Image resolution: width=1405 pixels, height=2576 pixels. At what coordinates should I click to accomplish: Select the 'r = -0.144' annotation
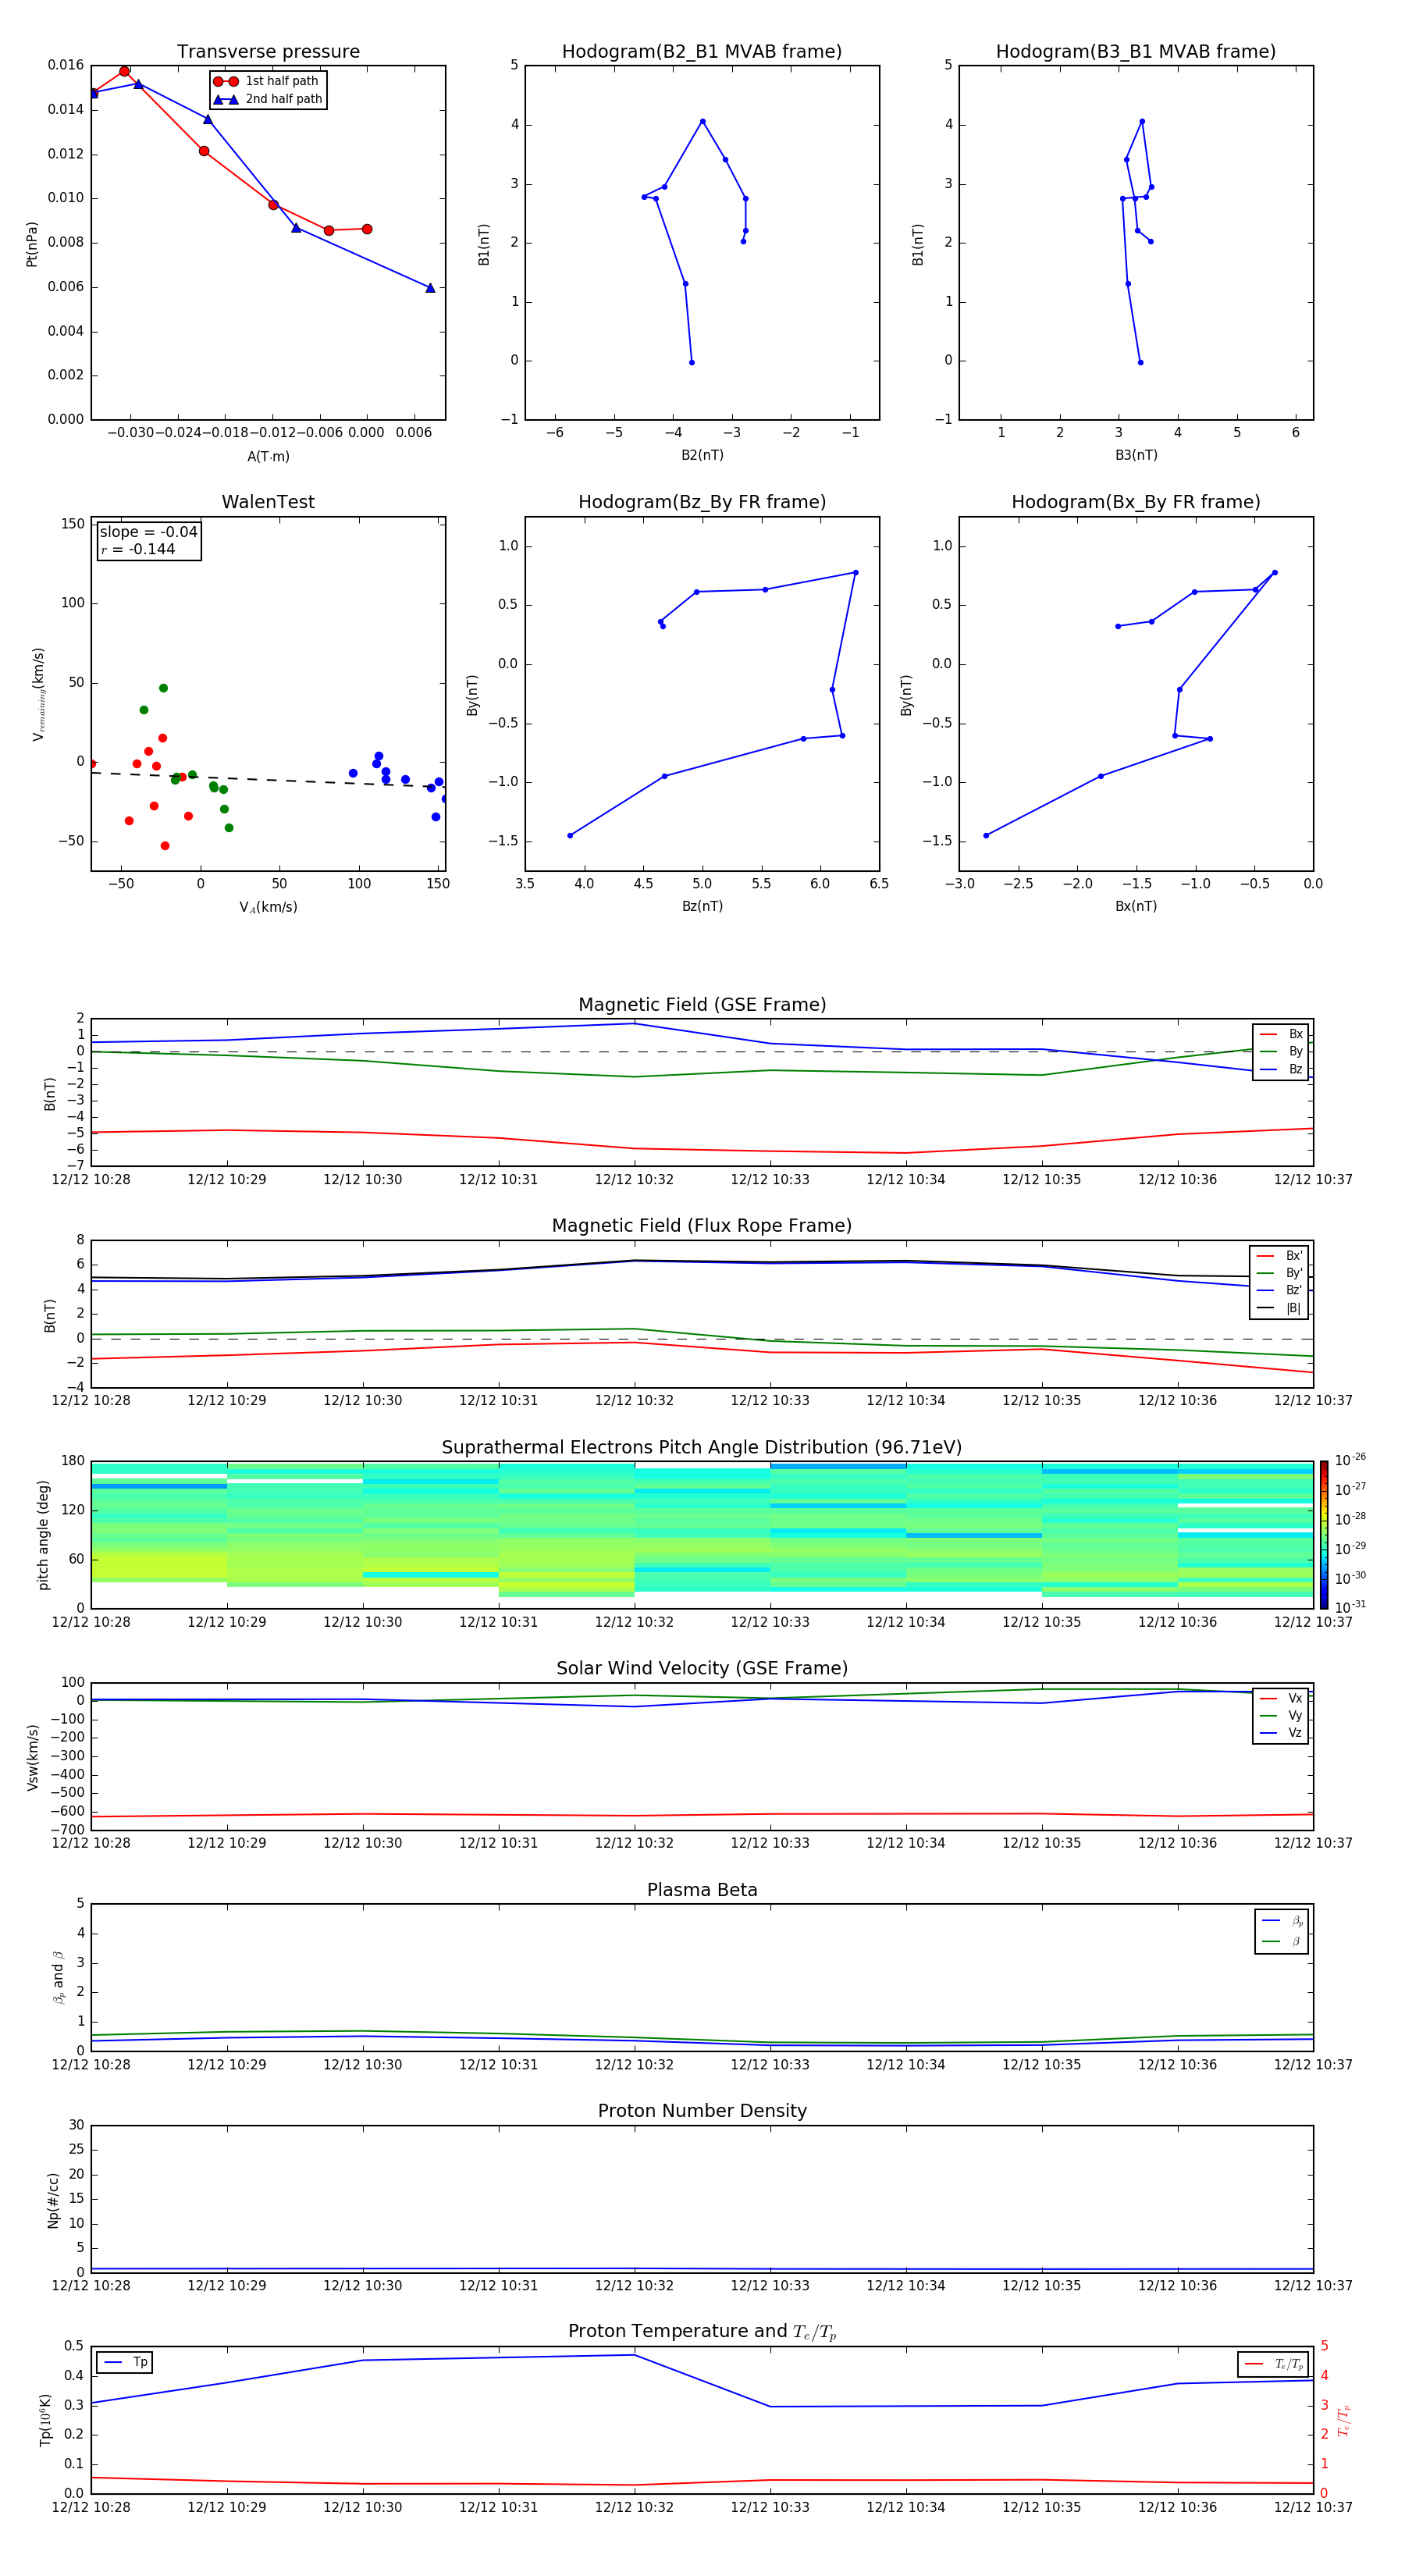138,549
